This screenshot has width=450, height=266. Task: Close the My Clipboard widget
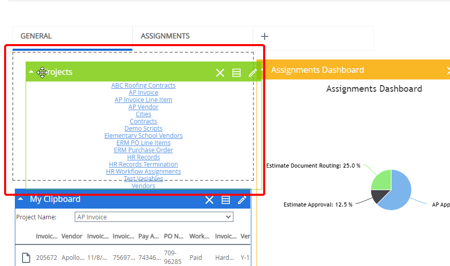[x=209, y=200]
